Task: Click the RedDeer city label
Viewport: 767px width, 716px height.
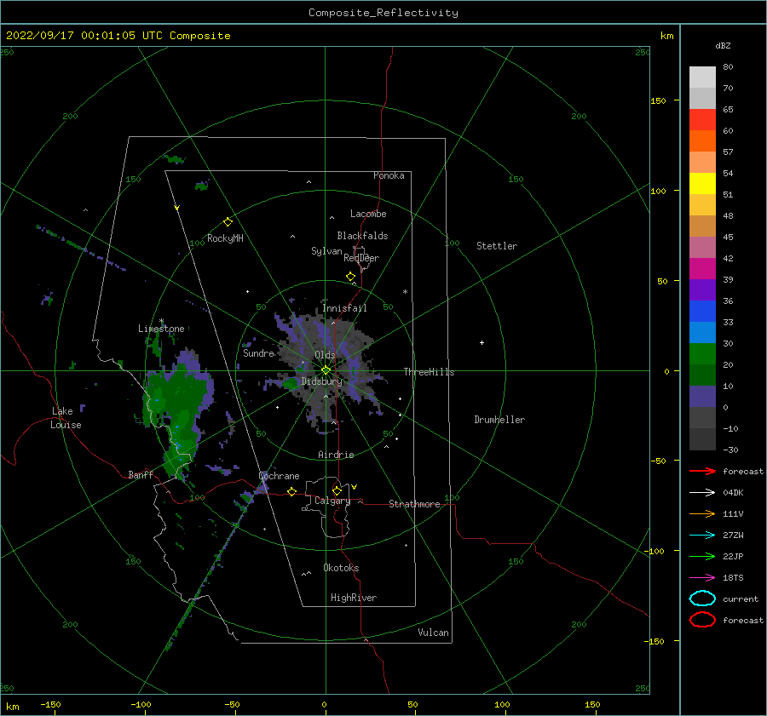Action: [x=361, y=258]
